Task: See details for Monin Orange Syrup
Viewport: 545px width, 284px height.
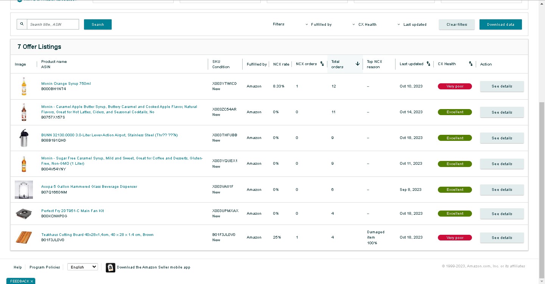Action: pyautogui.click(x=502, y=86)
